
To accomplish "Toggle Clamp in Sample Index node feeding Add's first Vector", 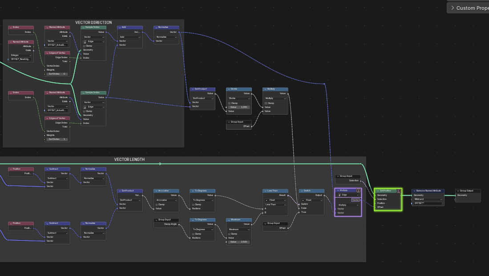I will 84,46.
